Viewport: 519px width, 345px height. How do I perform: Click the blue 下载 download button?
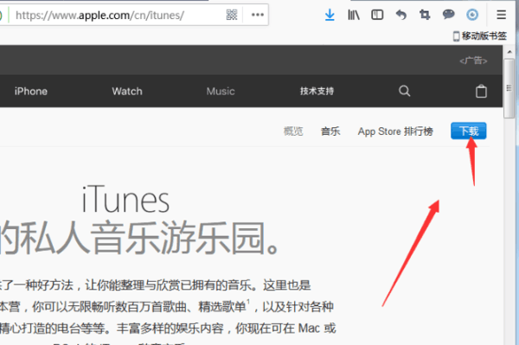tap(468, 131)
